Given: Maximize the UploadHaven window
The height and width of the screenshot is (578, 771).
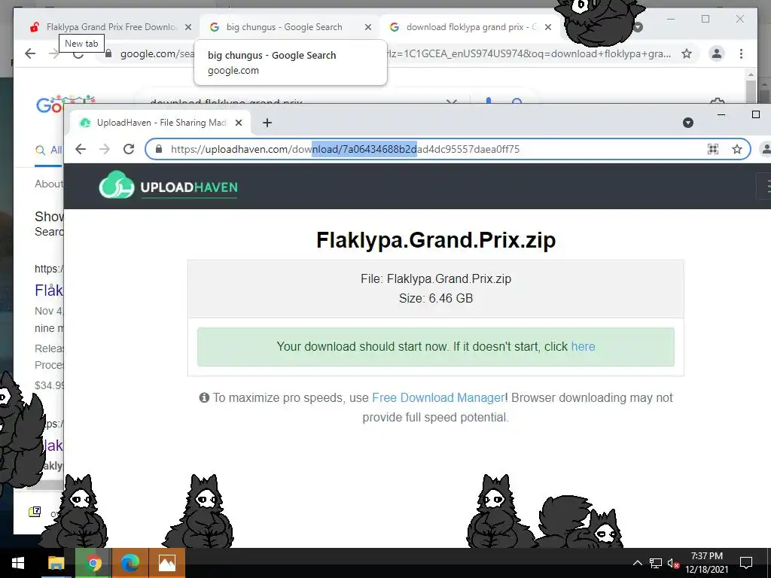Looking at the screenshot, I should pos(756,114).
